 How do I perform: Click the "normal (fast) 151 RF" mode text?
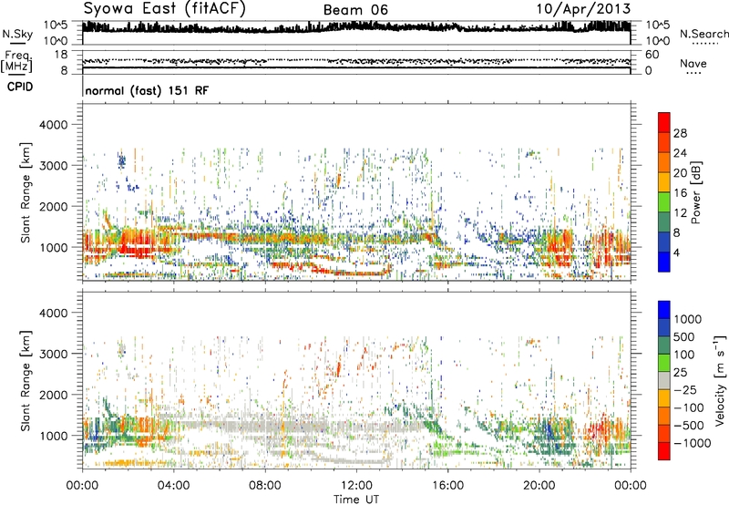tap(147, 90)
